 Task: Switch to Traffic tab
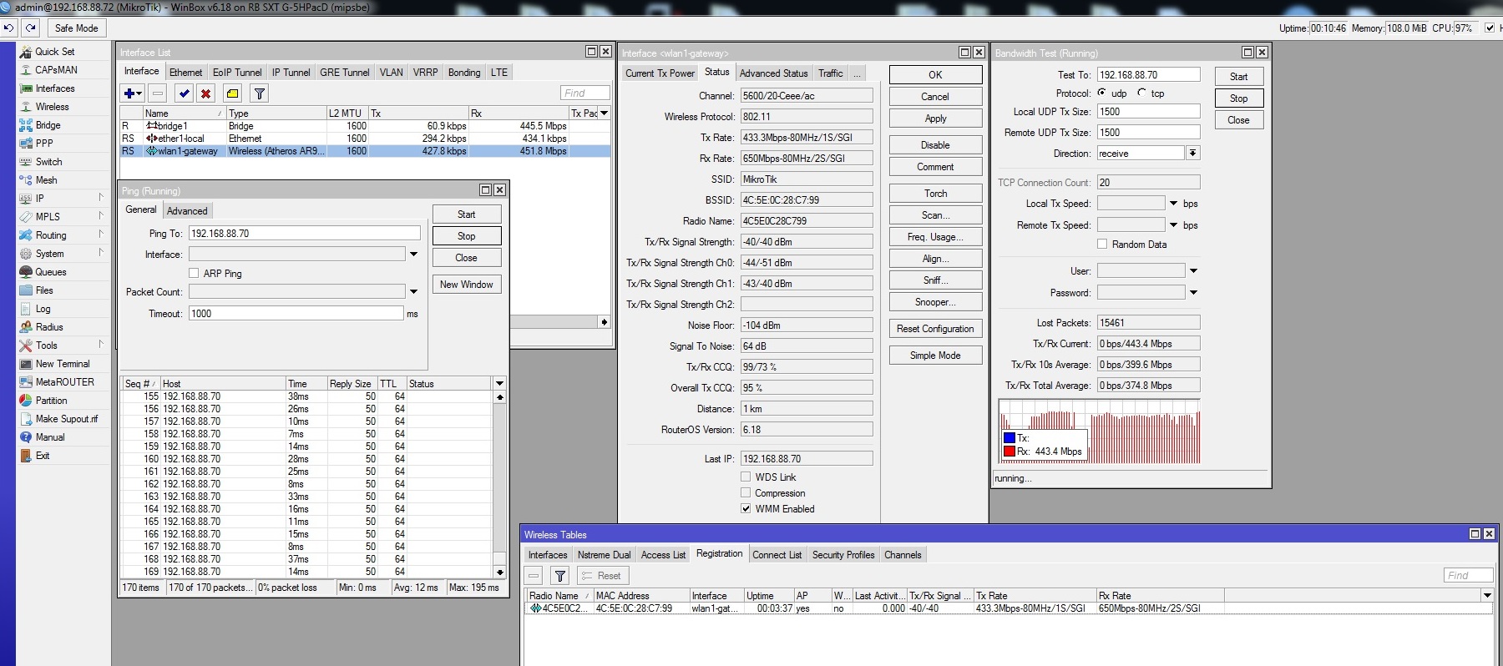(x=830, y=73)
